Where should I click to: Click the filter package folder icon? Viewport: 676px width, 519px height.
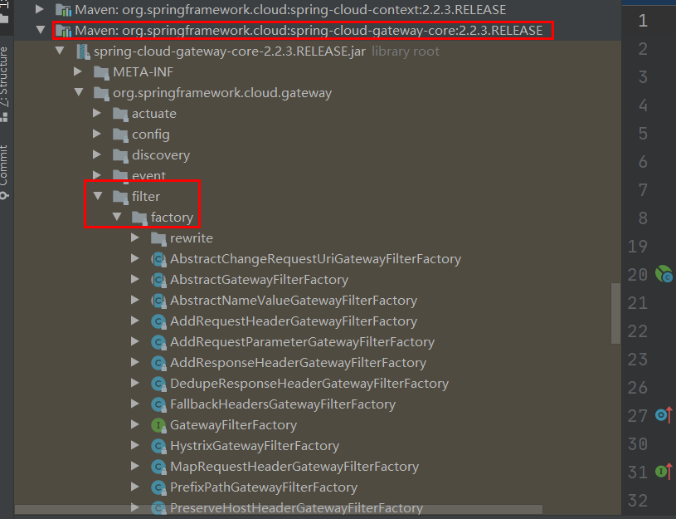coord(120,197)
